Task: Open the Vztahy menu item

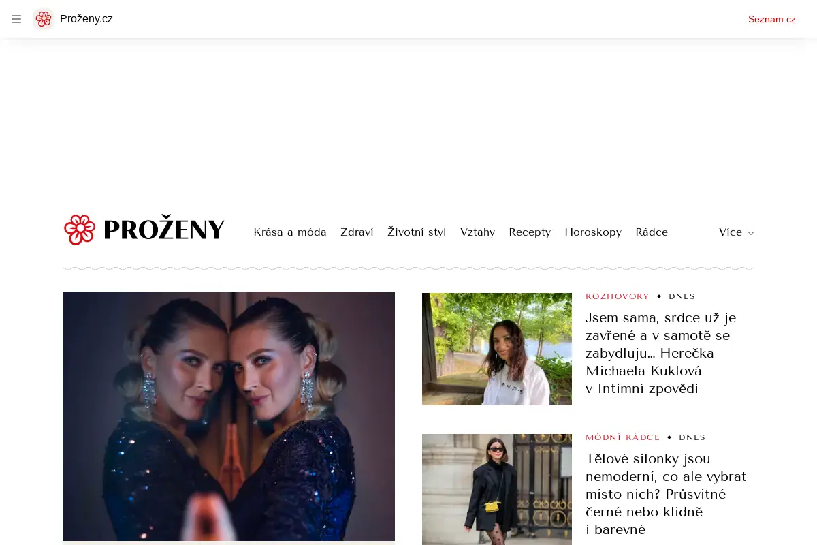Action: coord(477,232)
